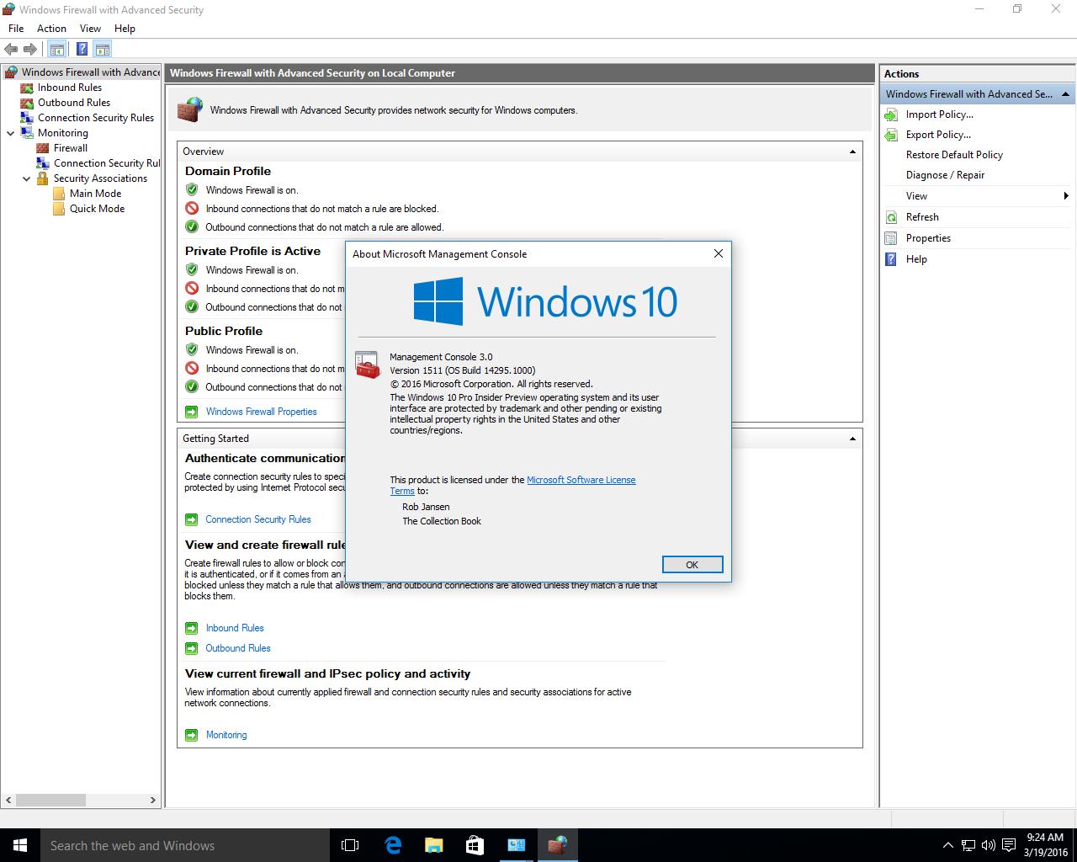The height and width of the screenshot is (862, 1077).
Task: Open the Firewall node under Monitoring
Action: click(x=70, y=148)
